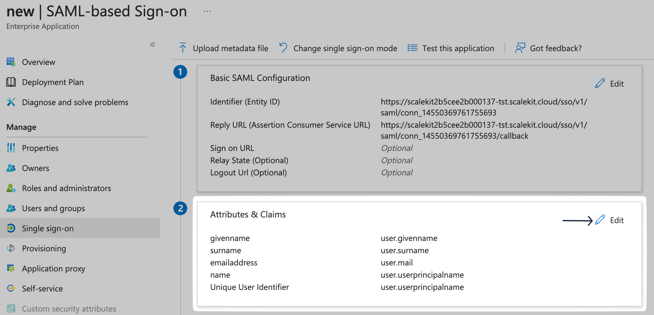Screen dimensions: 654x315
Task: Click Got feedback? link
Action: pos(548,48)
